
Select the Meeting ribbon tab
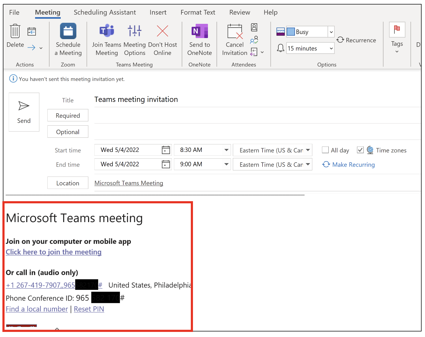click(48, 12)
